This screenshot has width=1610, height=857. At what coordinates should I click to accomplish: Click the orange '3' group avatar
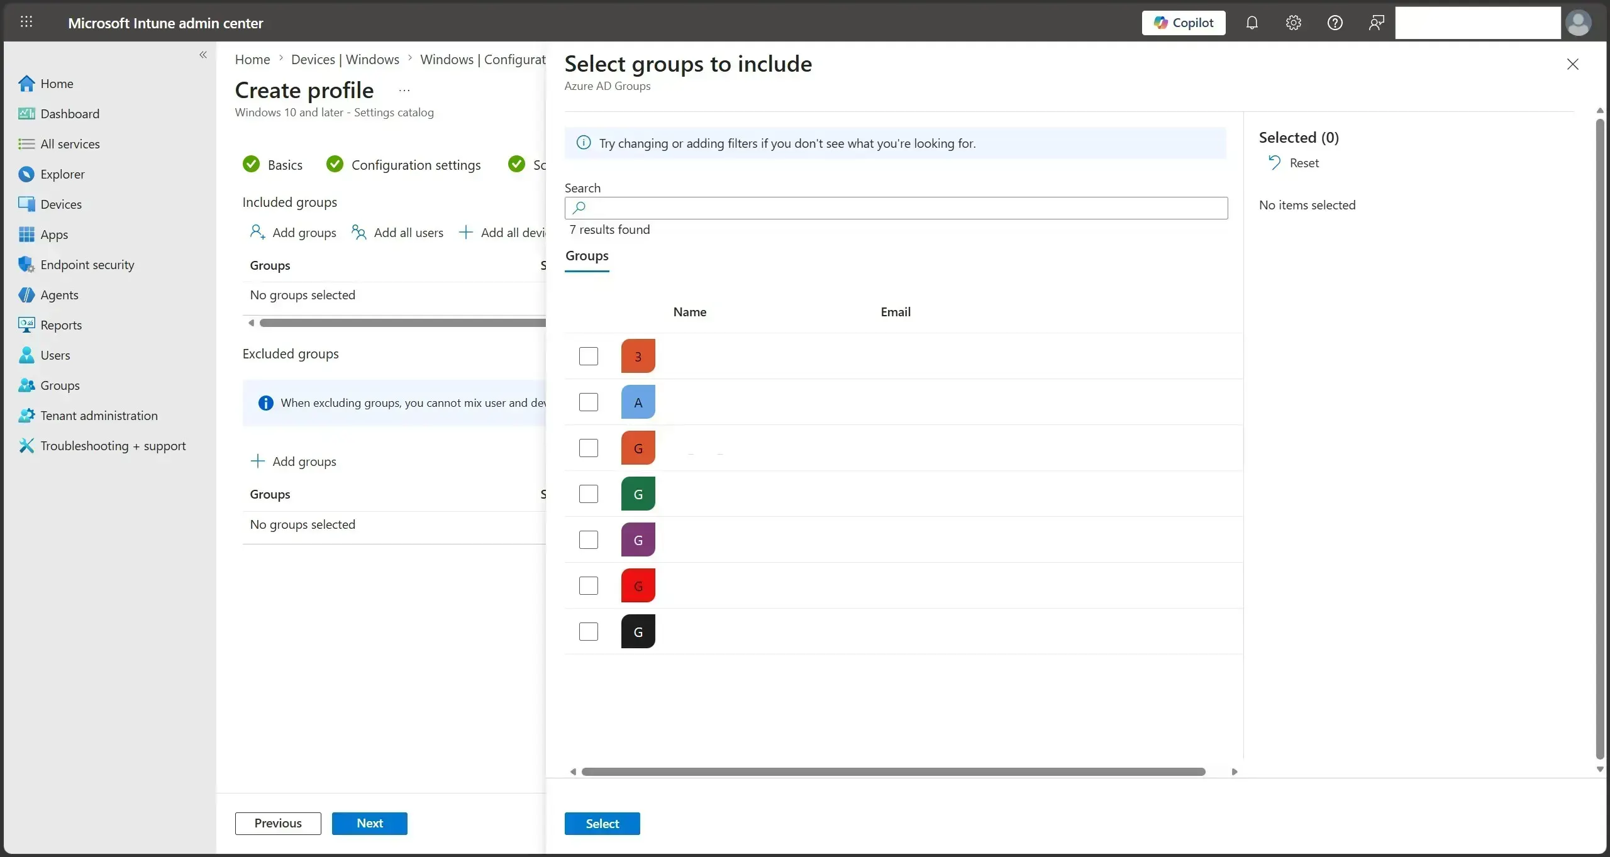(x=638, y=356)
